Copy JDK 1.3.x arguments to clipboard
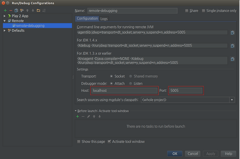The image size is (240, 159). [232, 59]
